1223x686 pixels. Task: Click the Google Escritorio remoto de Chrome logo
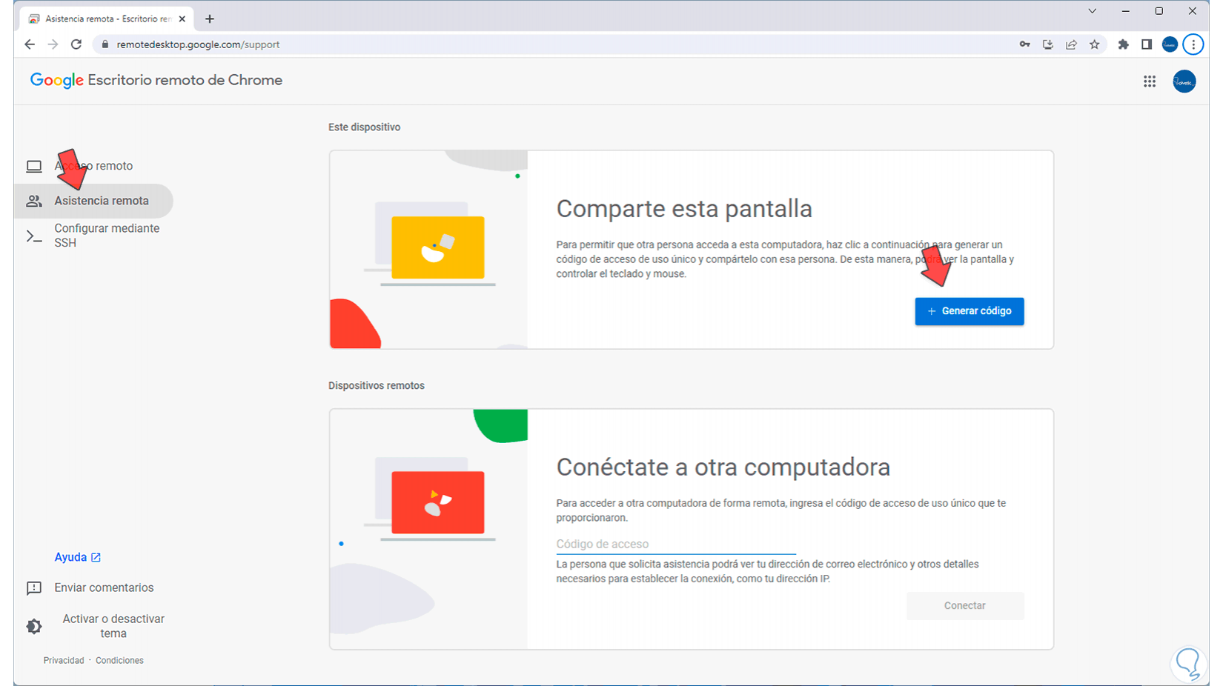pyautogui.click(x=156, y=80)
